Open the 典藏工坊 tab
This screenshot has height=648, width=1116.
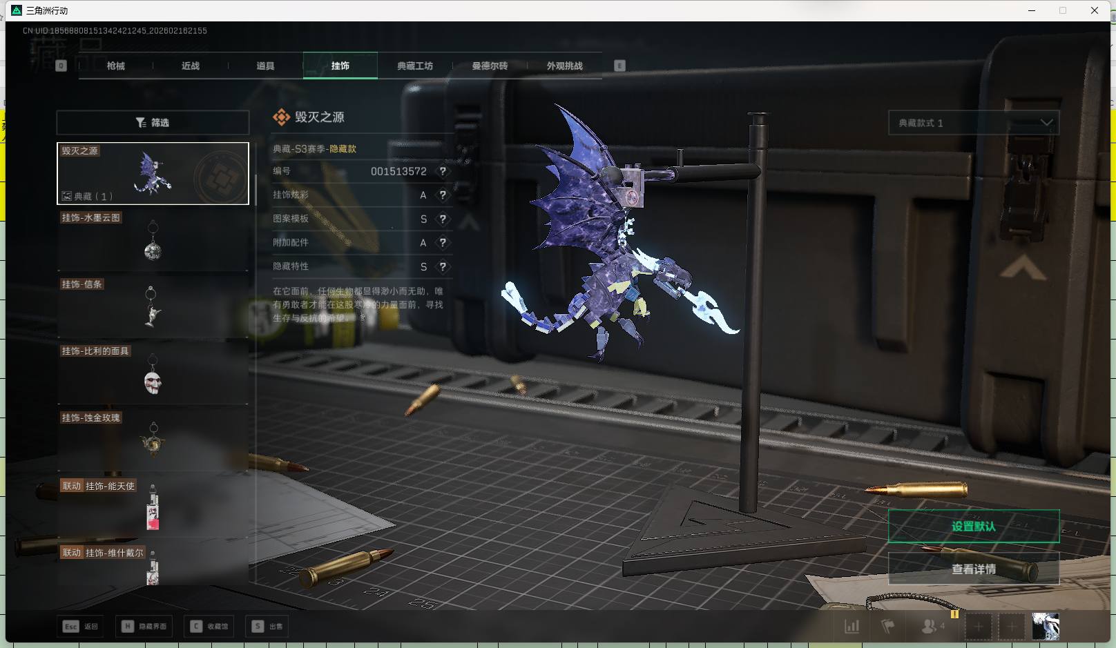coord(415,66)
